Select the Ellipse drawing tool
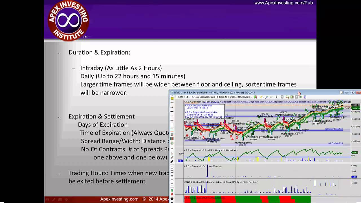This screenshot has height=203, width=361. click(x=172, y=167)
